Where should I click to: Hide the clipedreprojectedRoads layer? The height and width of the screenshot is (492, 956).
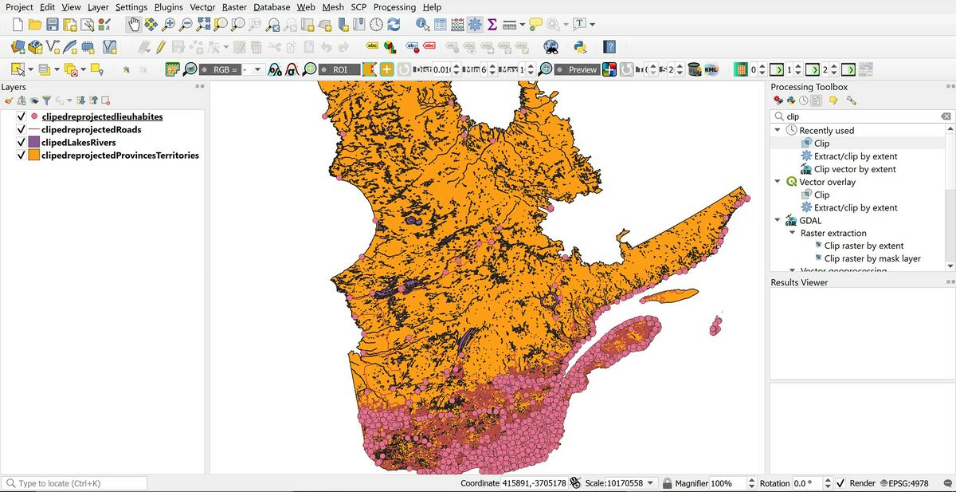coord(21,129)
